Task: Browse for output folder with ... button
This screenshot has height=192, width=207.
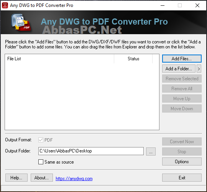Action: tap(151, 151)
